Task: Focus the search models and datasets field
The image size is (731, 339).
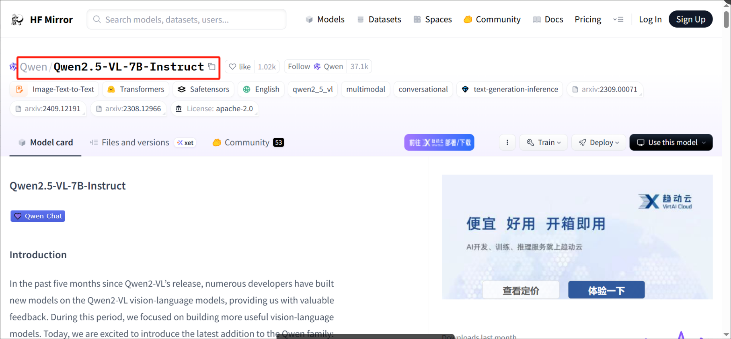Action: coord(187,20)
